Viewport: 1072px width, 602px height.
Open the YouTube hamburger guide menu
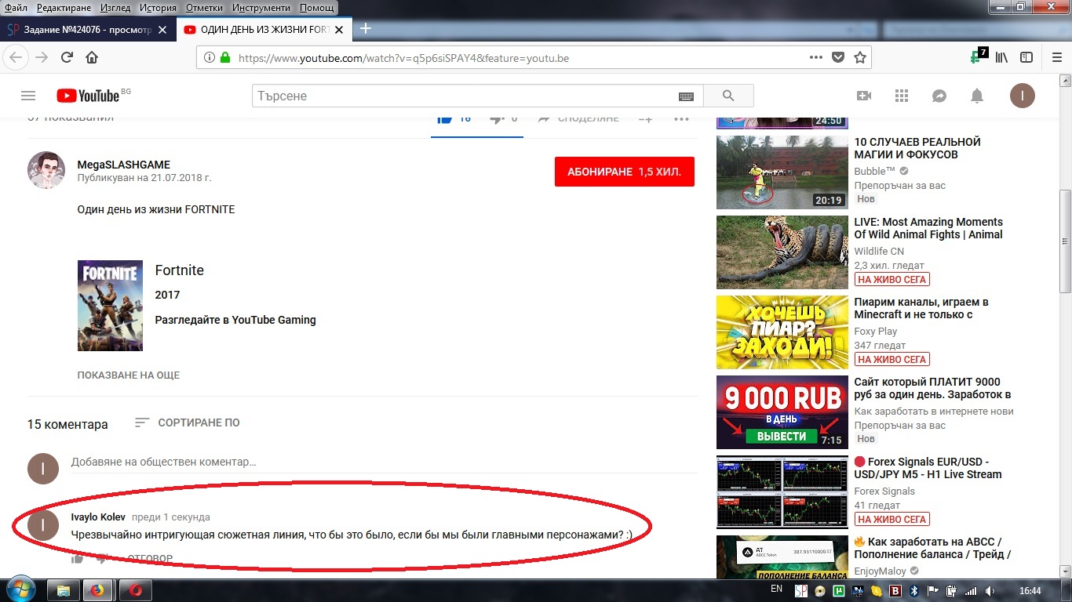pos(28,96)
